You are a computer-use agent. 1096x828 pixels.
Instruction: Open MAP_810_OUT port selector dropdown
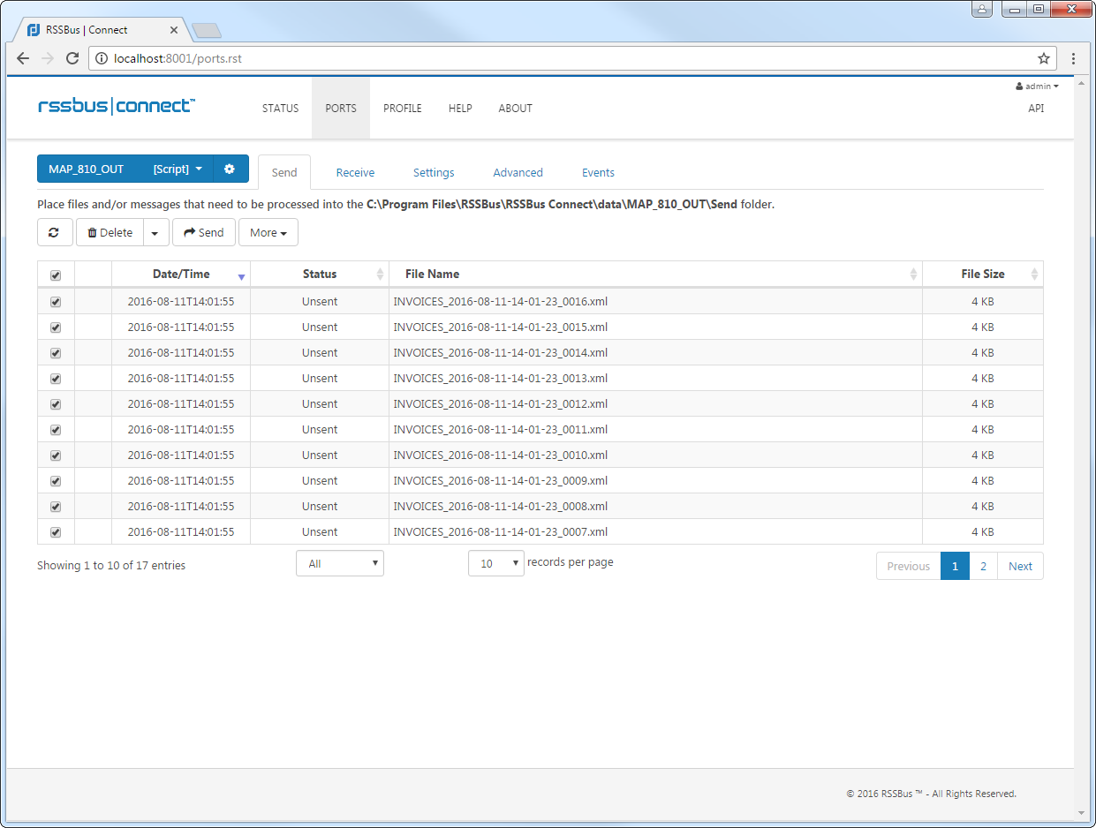pyautogui.click(x=125, y=169)
